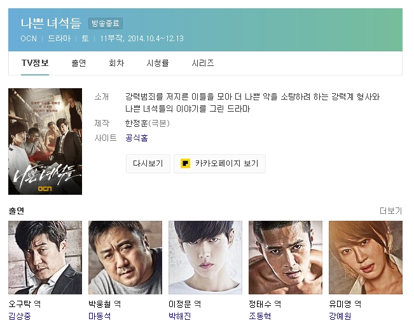Expand cast list with 더보기
414x328 pixels.
click(390, 211)
